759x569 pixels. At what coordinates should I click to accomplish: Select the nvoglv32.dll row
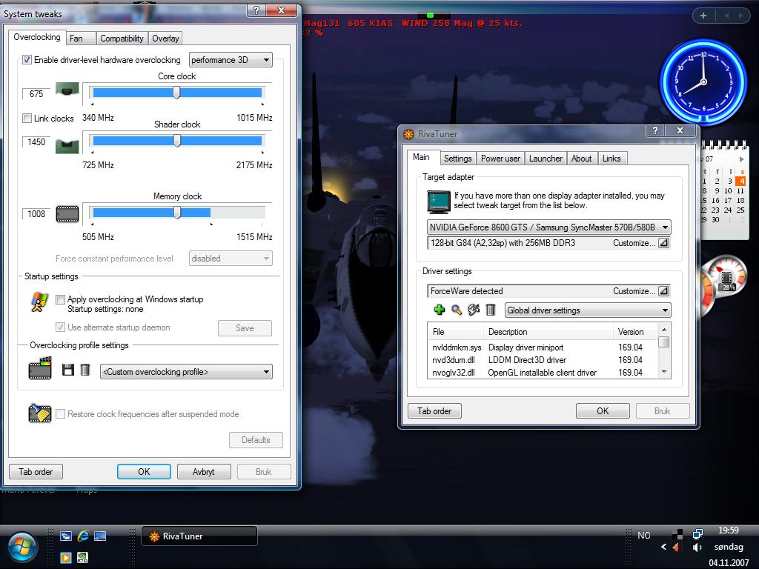tap(542, 373)
